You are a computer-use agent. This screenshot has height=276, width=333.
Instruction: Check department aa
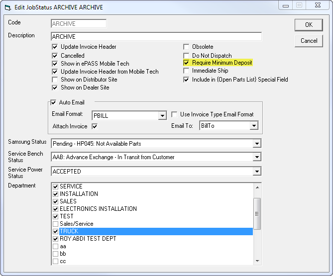point(55,247)
